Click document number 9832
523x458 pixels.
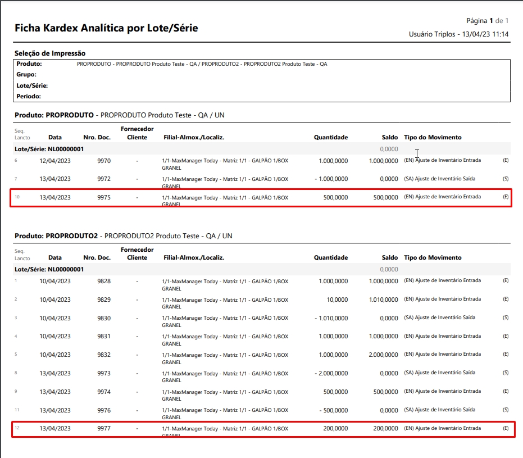point(104,355)
